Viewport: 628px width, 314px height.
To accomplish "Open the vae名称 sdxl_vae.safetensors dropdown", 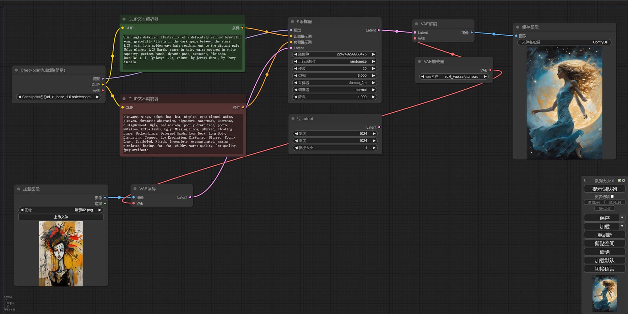I will 454,76.
